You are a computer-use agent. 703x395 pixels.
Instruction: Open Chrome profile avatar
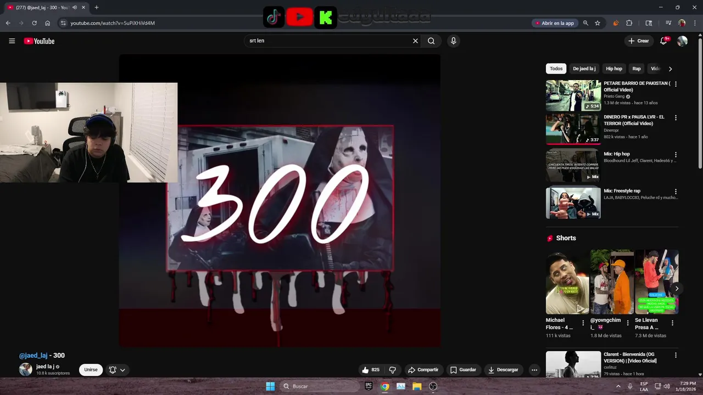[x=682, y=23]
